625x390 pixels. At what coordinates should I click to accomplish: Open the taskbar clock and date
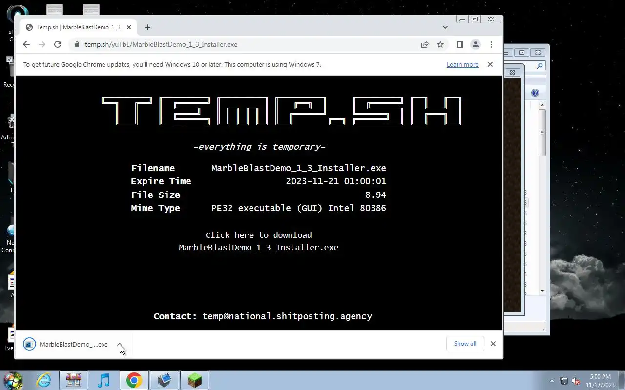[600, 381]
